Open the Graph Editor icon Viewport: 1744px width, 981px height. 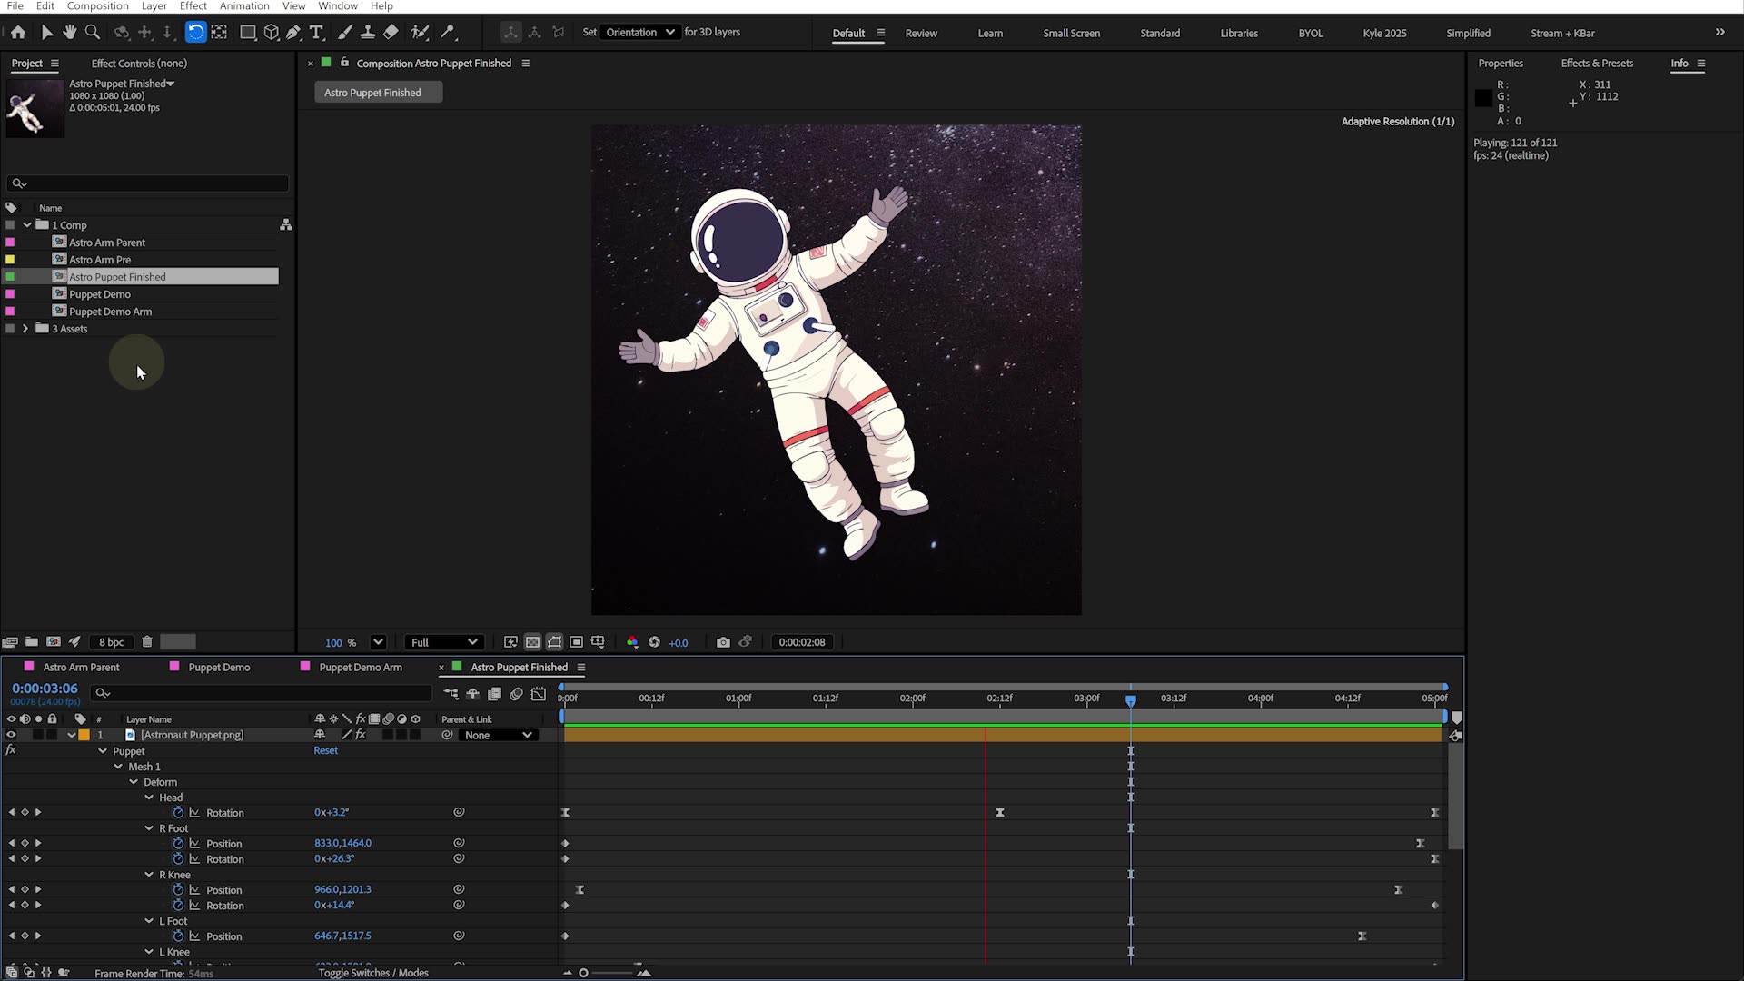[x=539, y=694]
